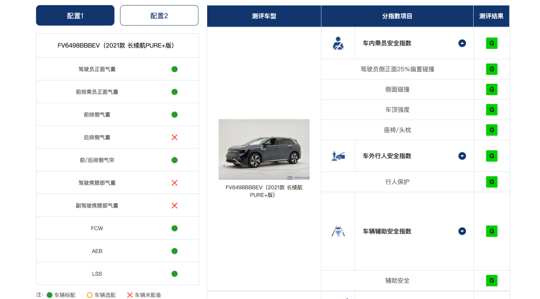Toggle the 车外行人安全指数 expander arrow
Screen dimensions: 540x299
(x=462, y=156)
